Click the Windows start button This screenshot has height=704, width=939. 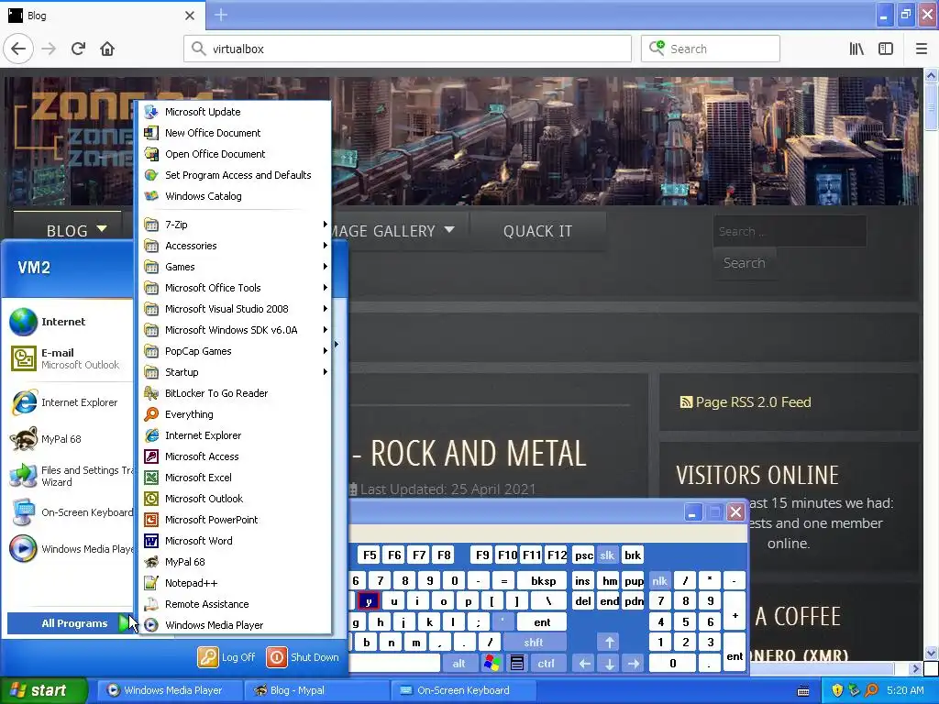(x=43, y=690)
